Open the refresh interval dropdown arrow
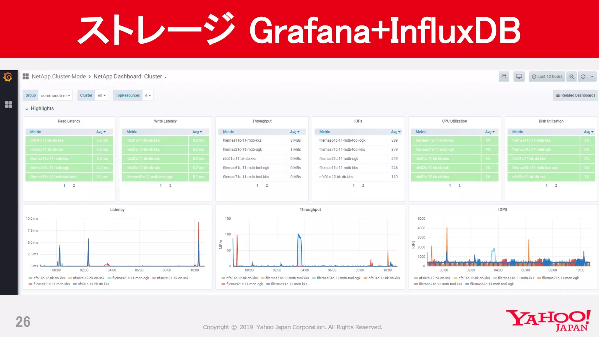Image resolution: width=599 pixels, height=337 pixels. pos(592,77)
